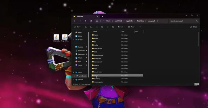This screenshot has width=208, height=108.
Task: Expand the Network tree chevron
Action: (x=73, y=80)
